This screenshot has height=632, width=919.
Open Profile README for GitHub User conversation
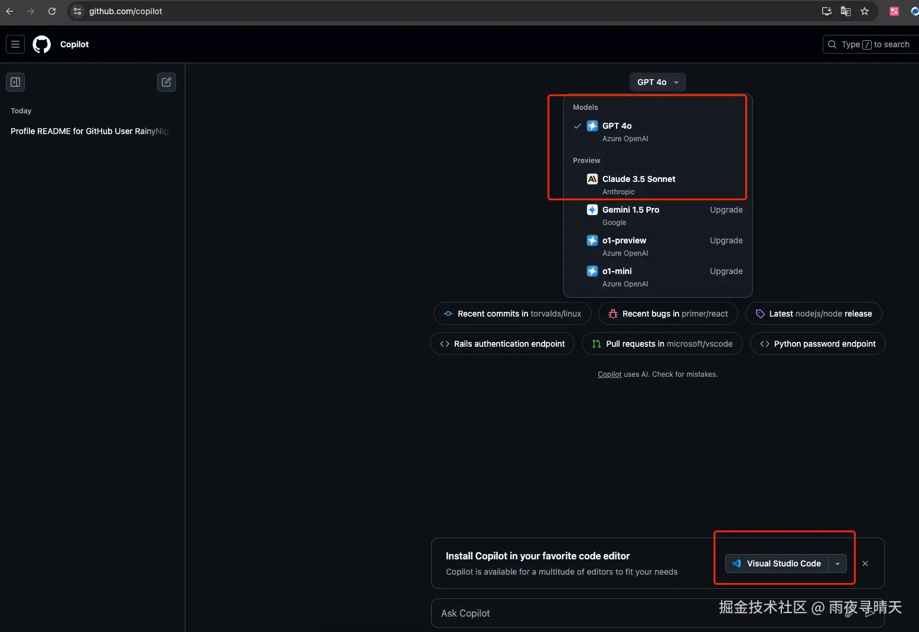click(x=90, y=131)
